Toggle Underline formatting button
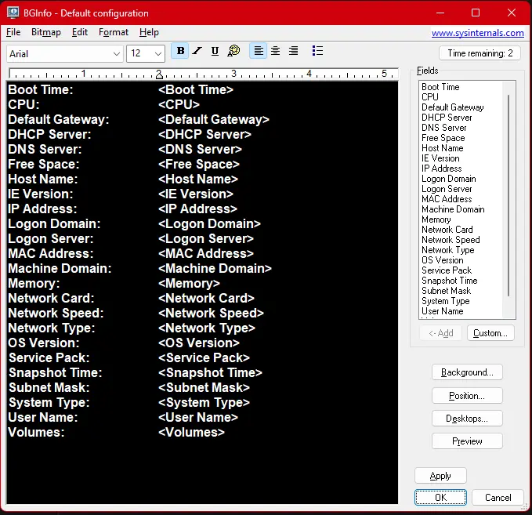The image size is (532, 515). click(x=215, y=51)
